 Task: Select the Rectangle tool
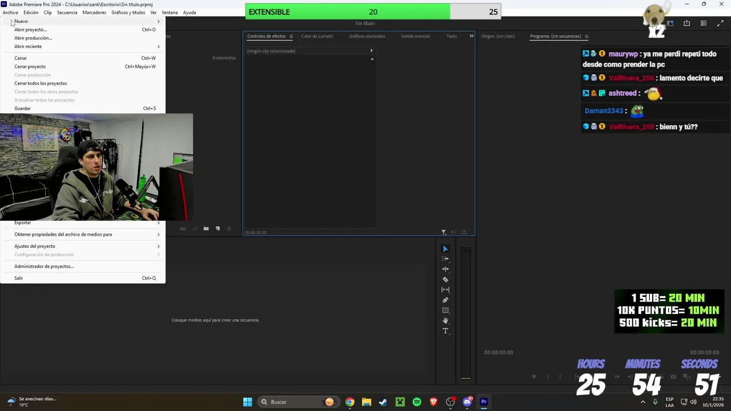[x=445, y=311]
